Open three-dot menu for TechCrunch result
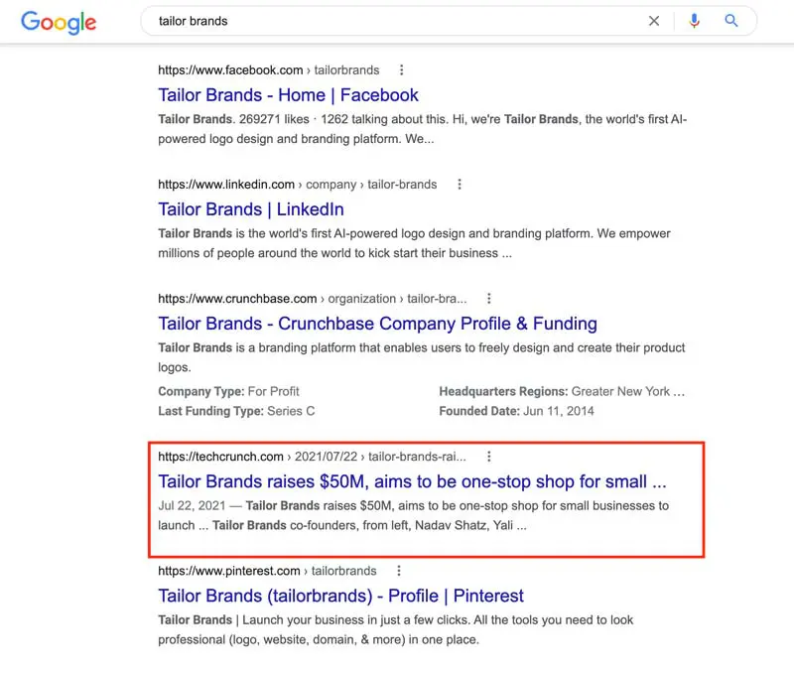 point(488,457)
